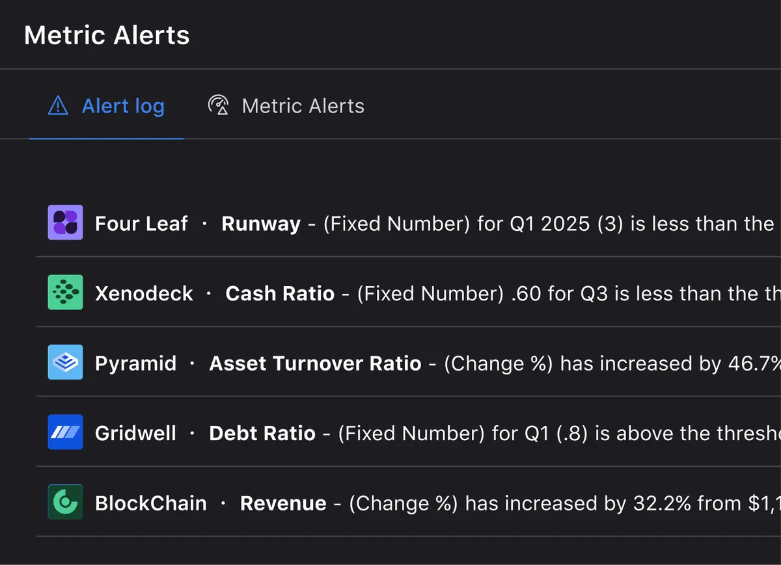Click the gauge icon beside Metric Alerts tab
The image size is (781, 565).
(x=219, y=105)
